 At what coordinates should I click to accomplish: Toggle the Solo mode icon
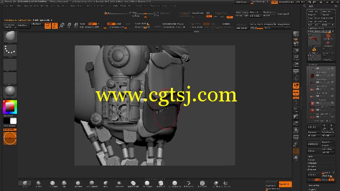pyautogui.click(x=296, y=158)
